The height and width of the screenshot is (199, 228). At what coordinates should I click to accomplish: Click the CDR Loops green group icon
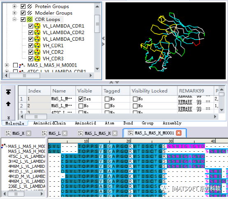coord(30,19)
